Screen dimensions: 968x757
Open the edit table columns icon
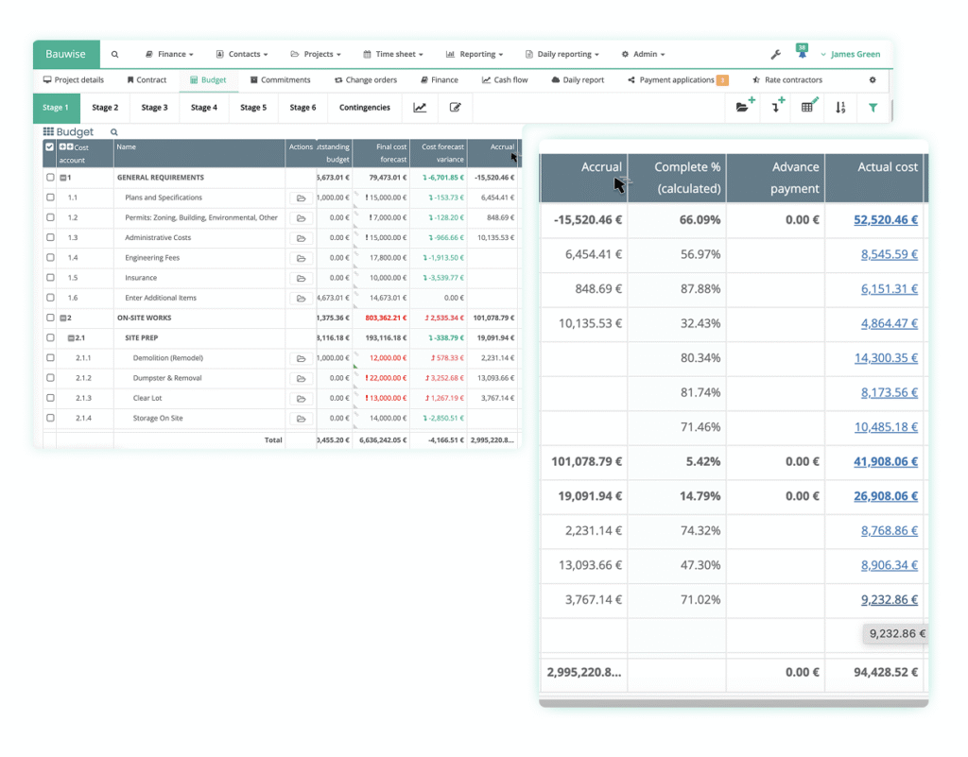coord(809,107)
